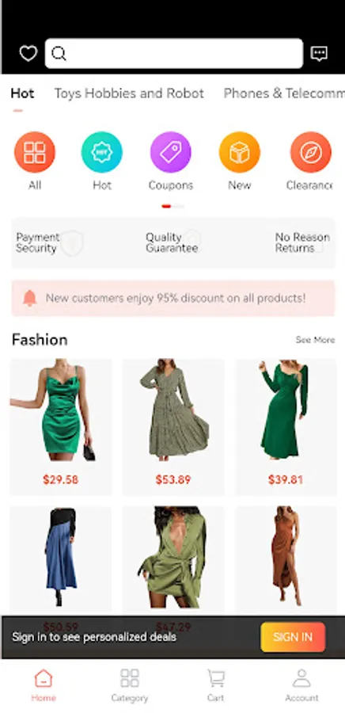Select the Hot tab at top
This screenshot has height=713, width=345.
22,93
